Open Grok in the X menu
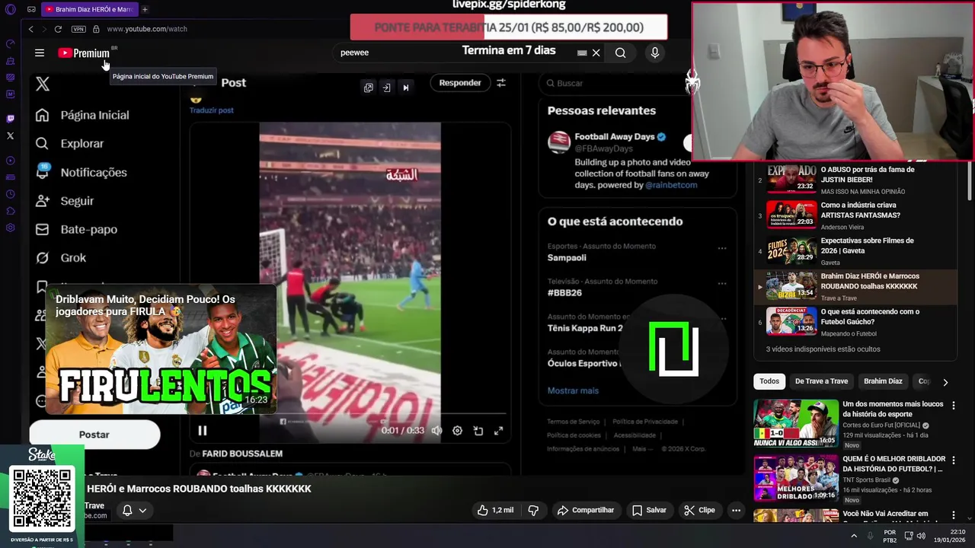Image resolution: width=975 pixels, height=548 pixels. [x=61, y=258]
